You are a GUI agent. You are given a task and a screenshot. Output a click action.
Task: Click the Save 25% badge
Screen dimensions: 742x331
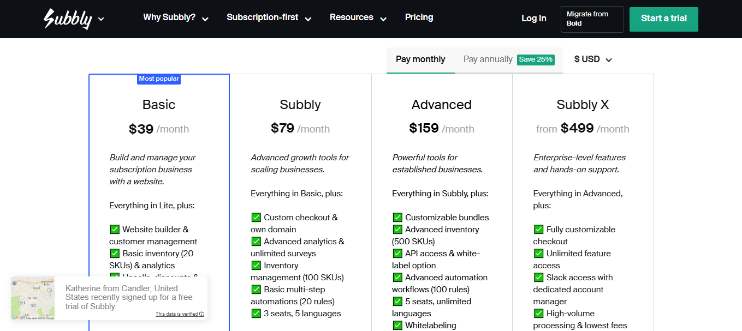536,59
